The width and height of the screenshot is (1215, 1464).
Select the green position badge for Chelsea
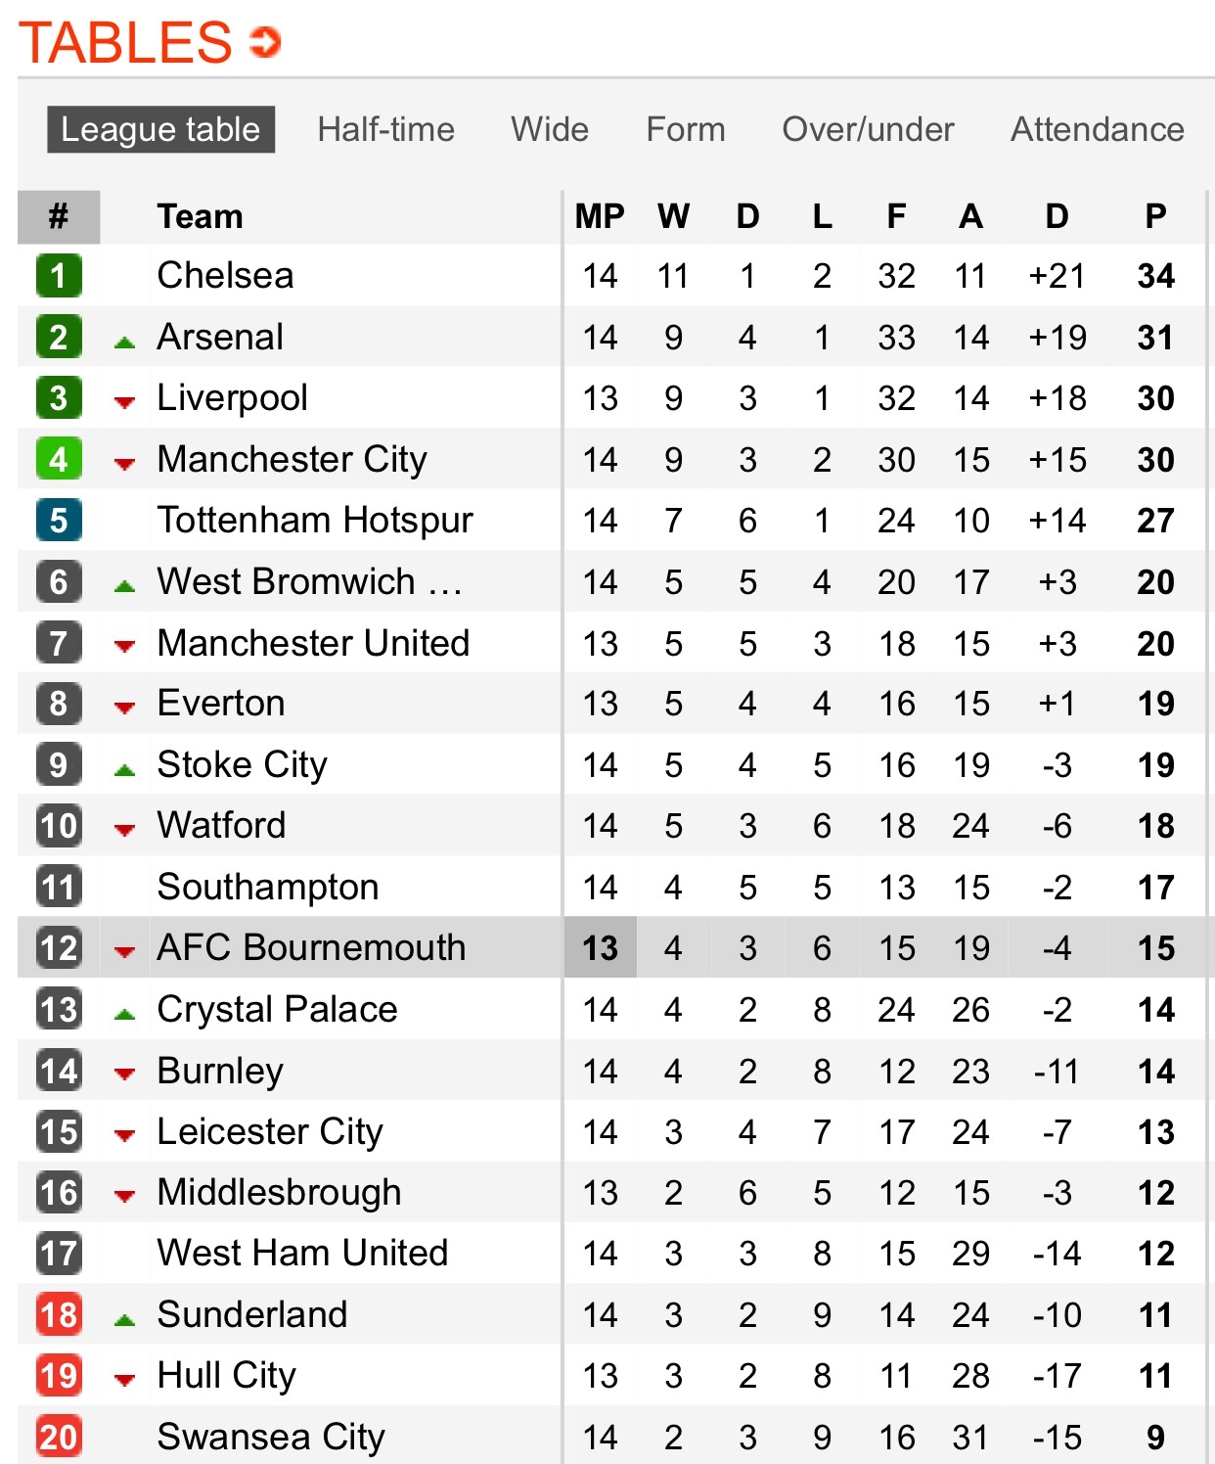coord(57,275)
